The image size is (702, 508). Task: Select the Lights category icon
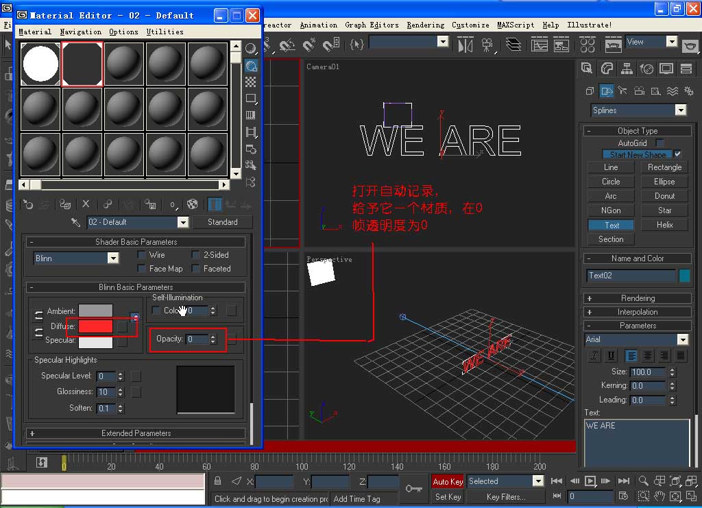pos(622,91)
